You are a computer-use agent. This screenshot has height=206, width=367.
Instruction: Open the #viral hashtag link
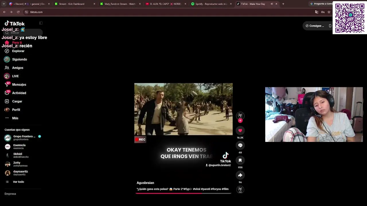click(196, 189)
